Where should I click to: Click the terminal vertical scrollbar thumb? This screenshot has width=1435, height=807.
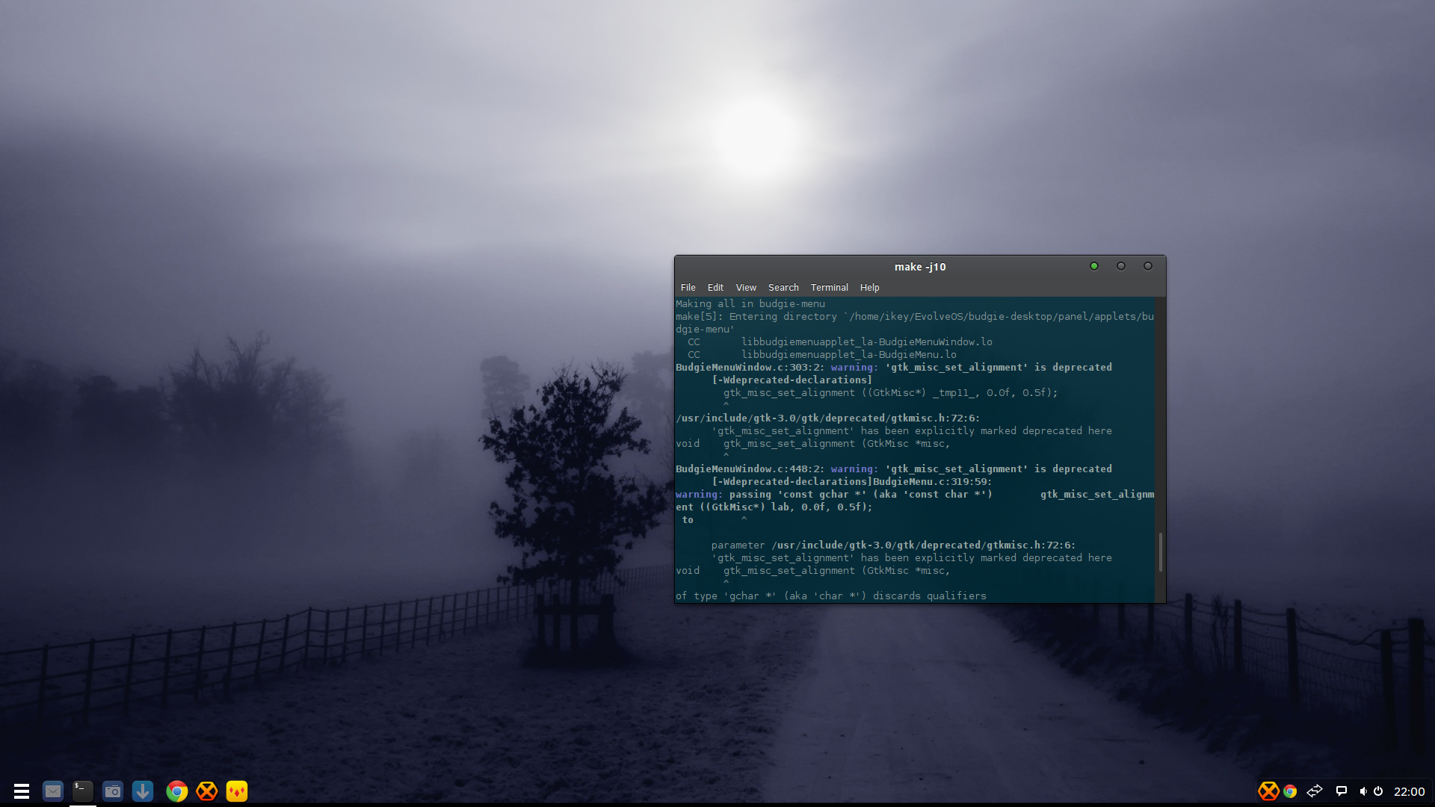tap(1160, 552)
